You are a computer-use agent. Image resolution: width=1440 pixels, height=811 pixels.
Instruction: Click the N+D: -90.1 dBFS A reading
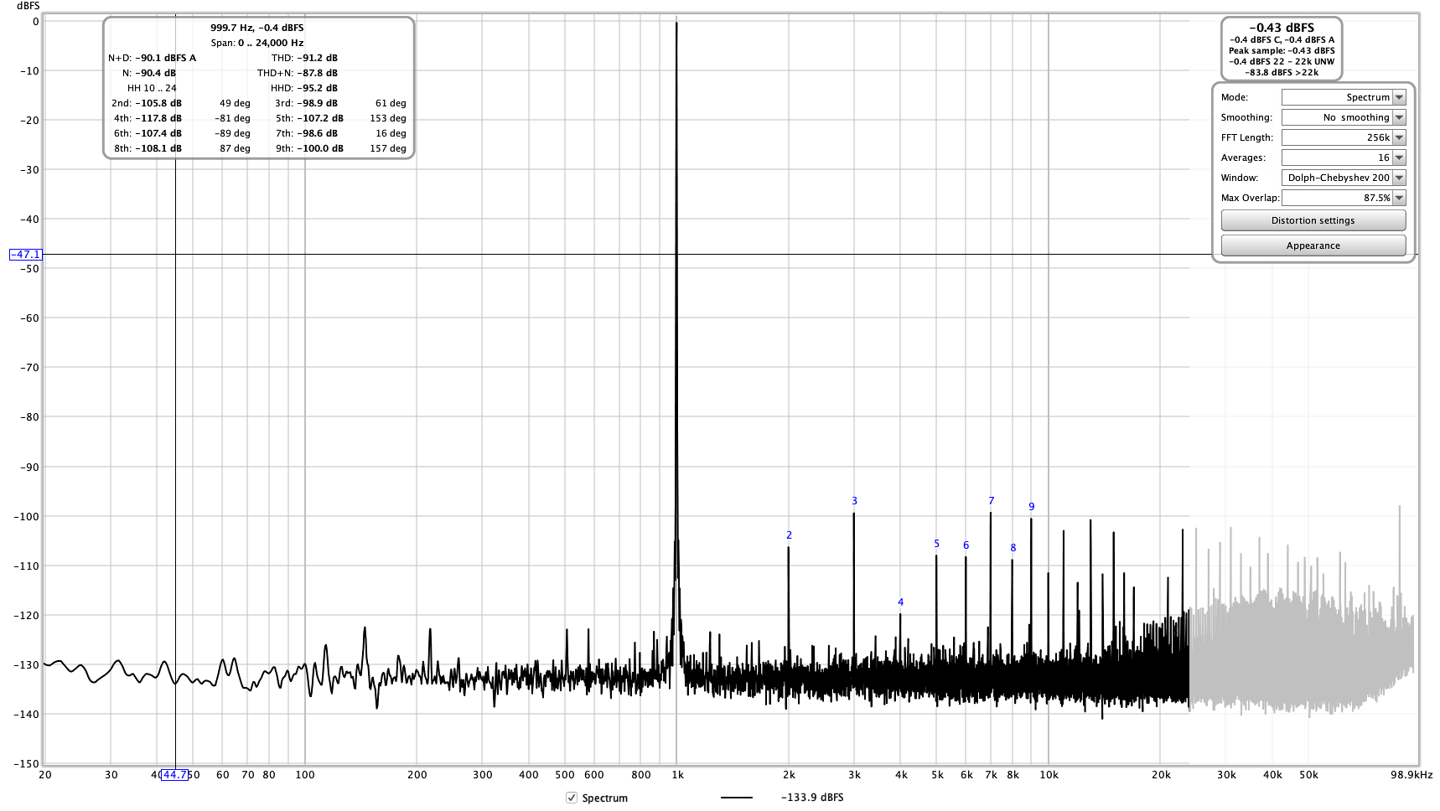click(152, 58)
